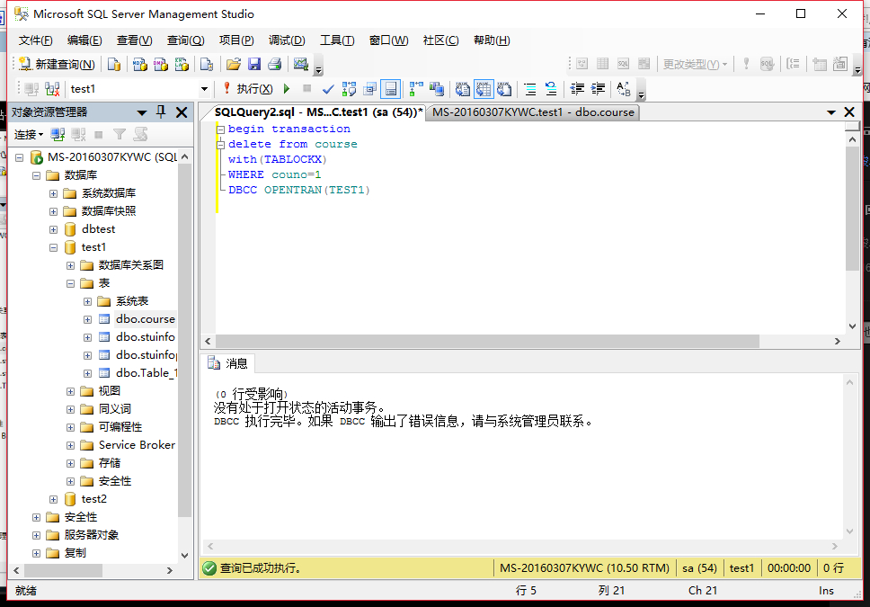Image resolution: width=870 pixels, height=607 pixels.
Task: Toggle pin on Object Explorer panel
Action: 162,112
